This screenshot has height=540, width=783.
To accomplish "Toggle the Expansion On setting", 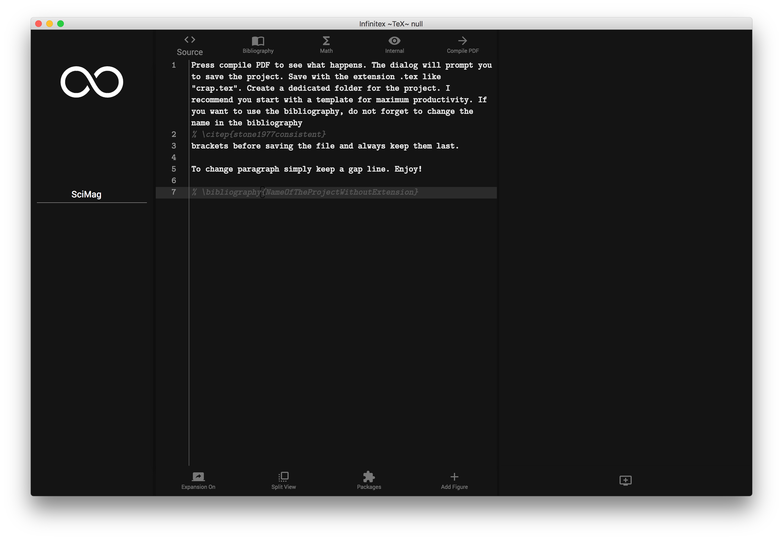I will (x=198, y=481).
